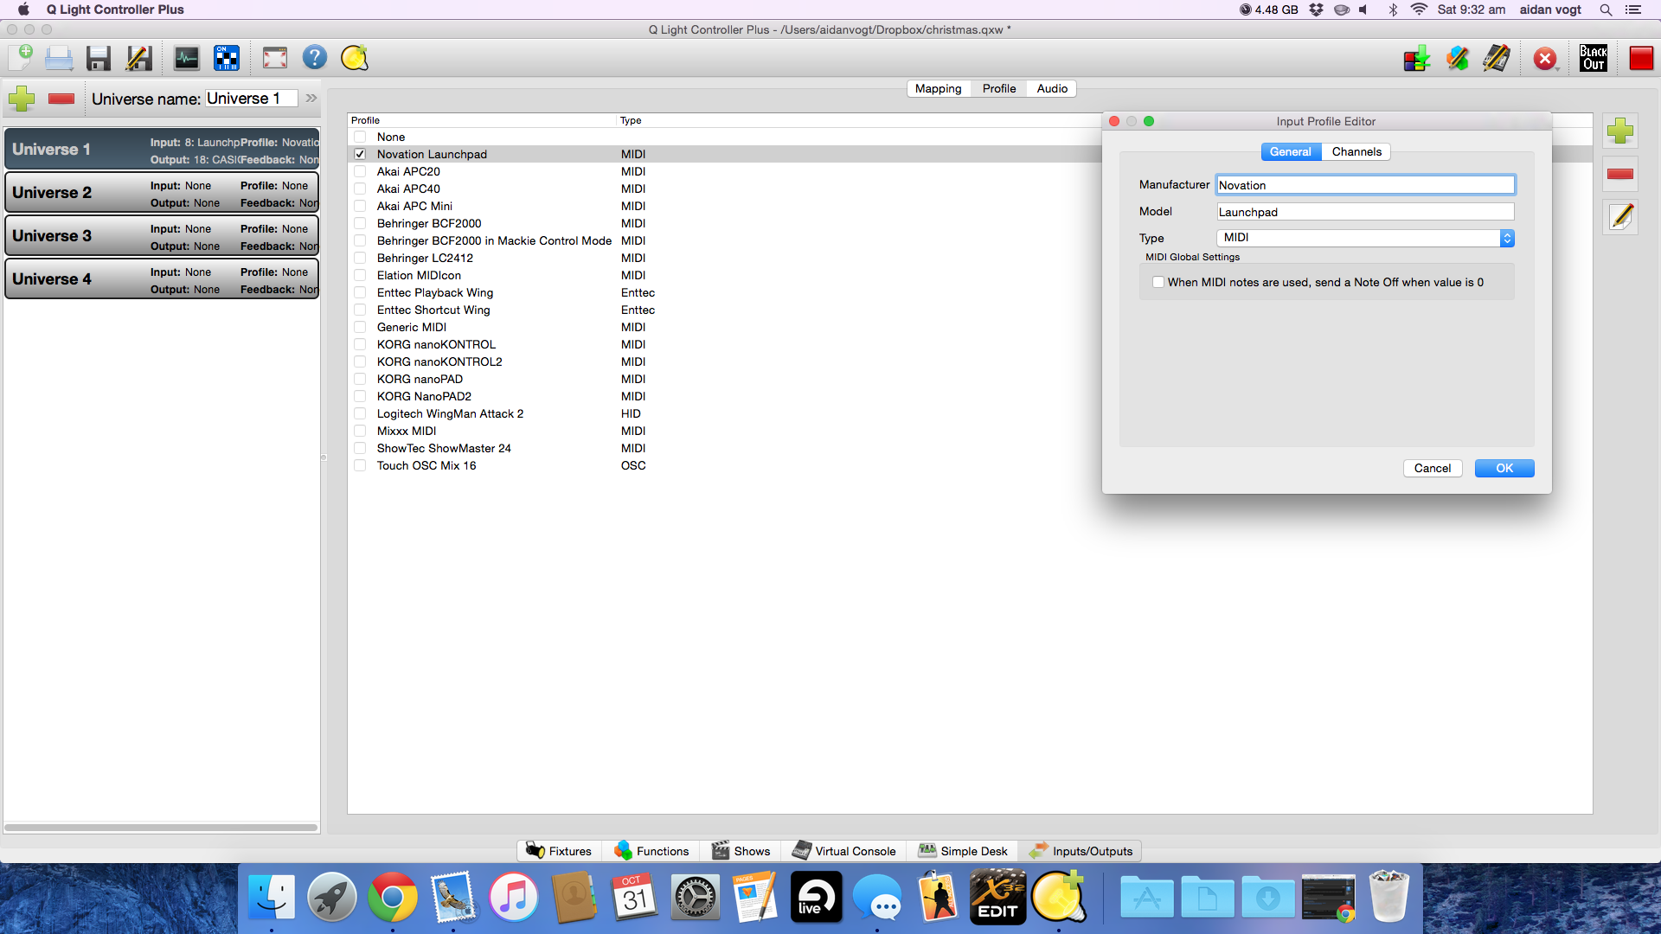This screenshot has width=1661, height=934.
Task: Click the red operate mode button
Action: [x=1641, y=59]
